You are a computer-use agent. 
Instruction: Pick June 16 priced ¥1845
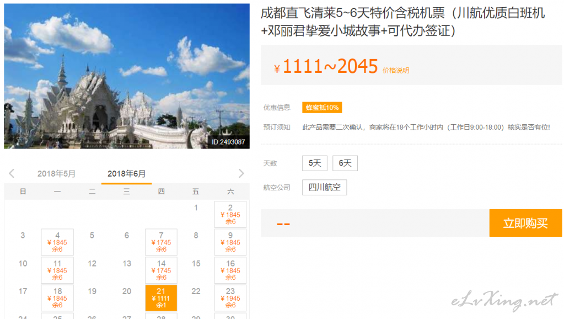(230, 270)
